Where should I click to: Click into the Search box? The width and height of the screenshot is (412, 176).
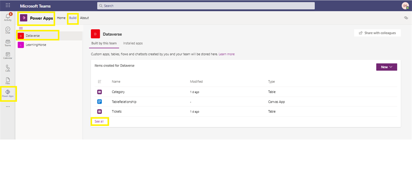pyautogui.click(x=206, y=6)
